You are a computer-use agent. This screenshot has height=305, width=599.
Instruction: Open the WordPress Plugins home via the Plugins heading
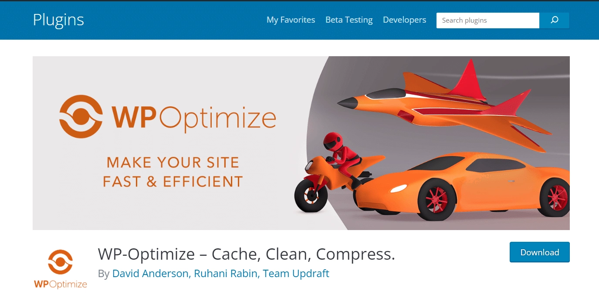[58, 20]
